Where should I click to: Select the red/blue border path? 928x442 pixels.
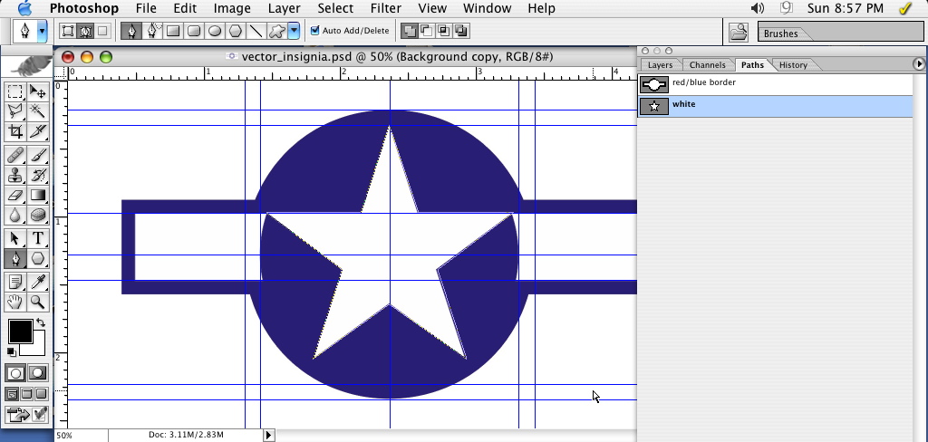775,84
